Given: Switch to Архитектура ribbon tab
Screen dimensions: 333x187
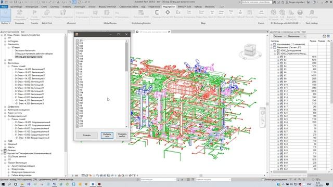Looking at the screenshot, I should point(16,7).
